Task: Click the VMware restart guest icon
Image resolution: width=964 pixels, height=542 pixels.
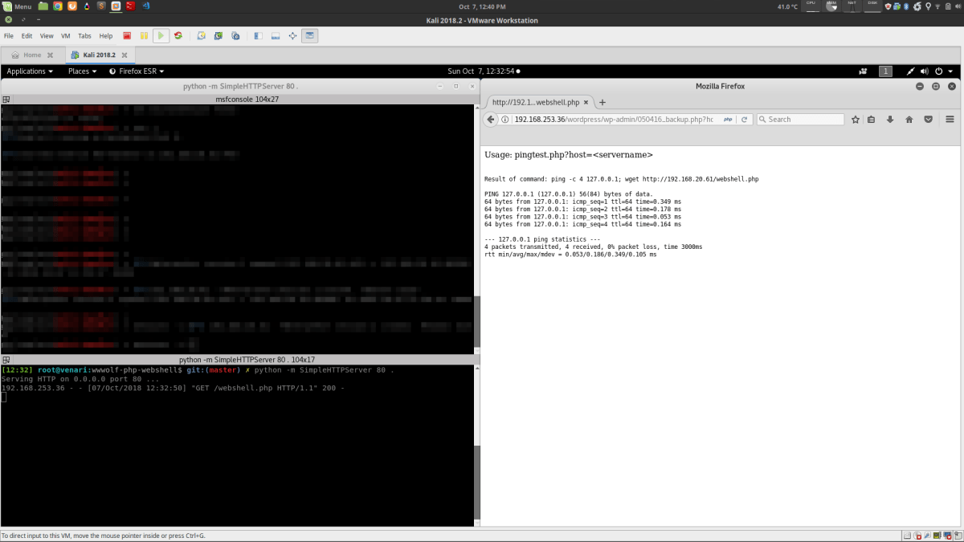Action: click(178, 36)
